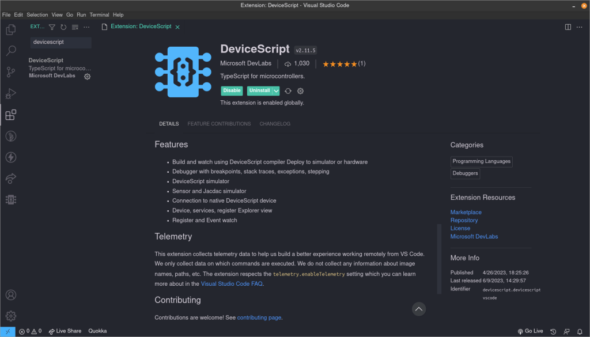Open extension settings gear beside sync icon

click(300, 91)
